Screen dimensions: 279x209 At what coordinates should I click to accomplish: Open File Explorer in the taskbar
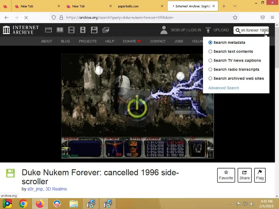coord(74,204)
